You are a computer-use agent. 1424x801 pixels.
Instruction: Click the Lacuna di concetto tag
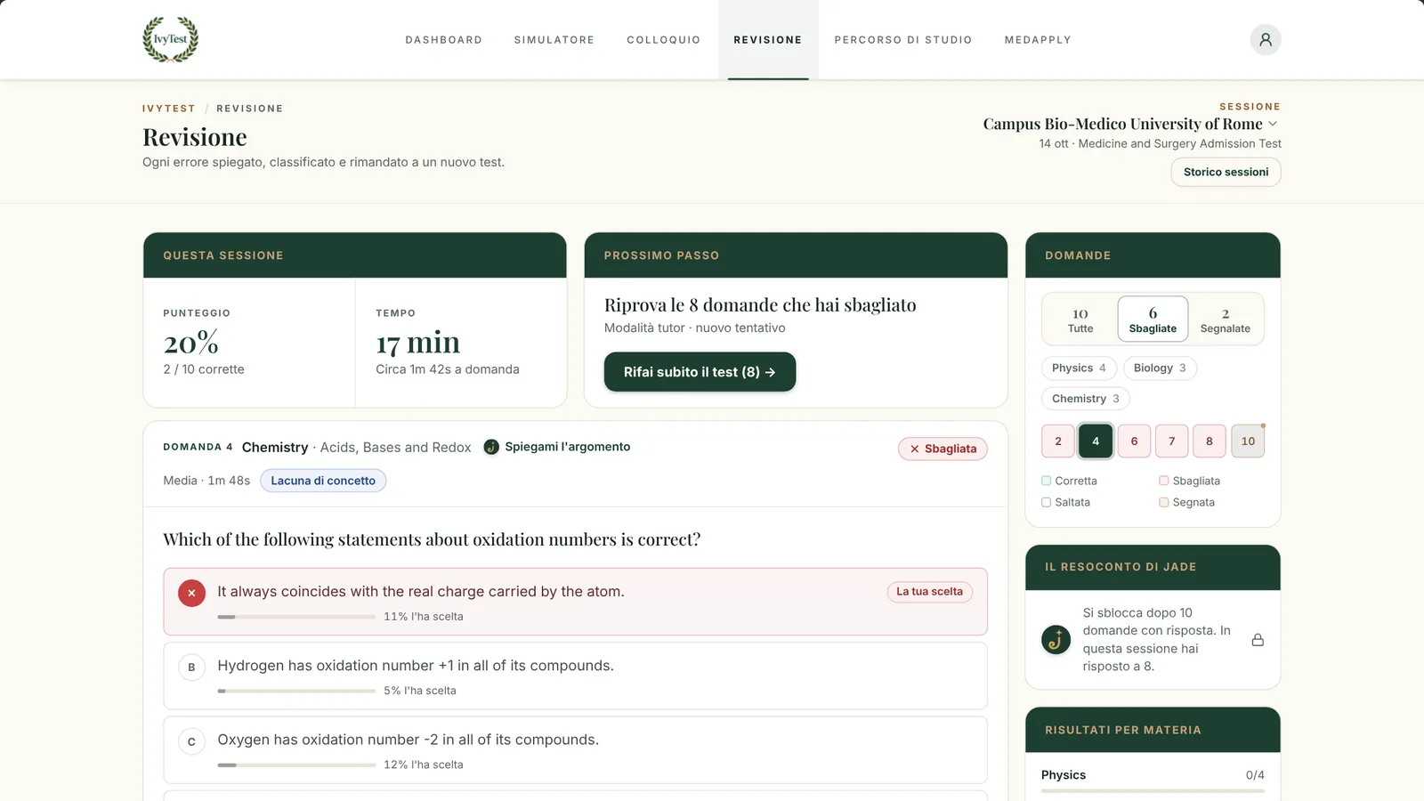[x=323, y=481]
